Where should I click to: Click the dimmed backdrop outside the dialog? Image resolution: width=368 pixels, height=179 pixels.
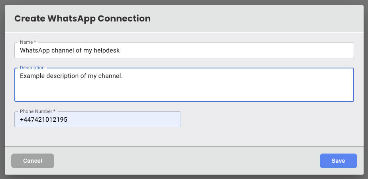coord(2,89)
